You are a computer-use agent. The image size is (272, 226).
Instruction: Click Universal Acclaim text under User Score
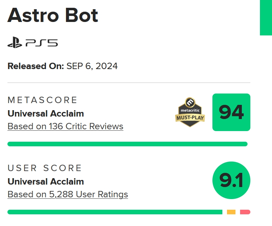[45, 182]
